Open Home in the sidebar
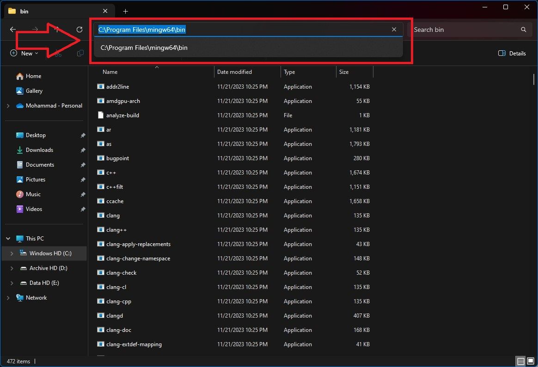 coord(29,76)
